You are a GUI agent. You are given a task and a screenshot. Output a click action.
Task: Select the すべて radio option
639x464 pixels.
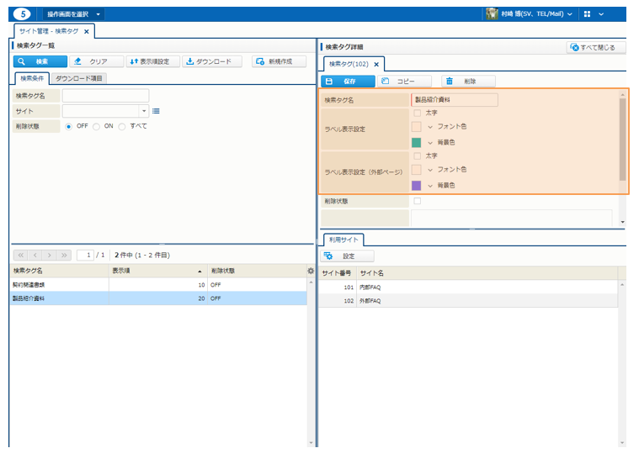pyautogui.click(x=122, y=126)
